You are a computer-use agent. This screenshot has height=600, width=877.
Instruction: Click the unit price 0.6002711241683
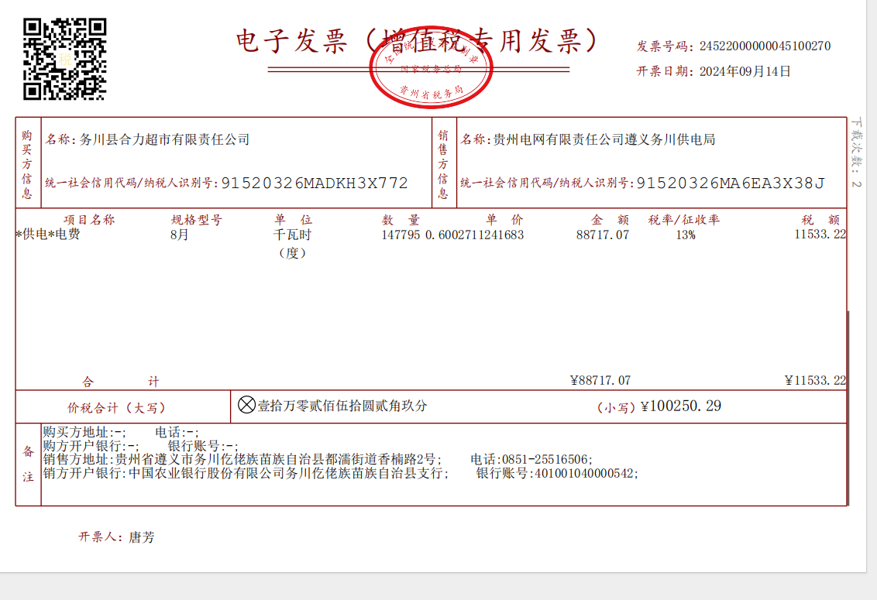click(475, 235)
